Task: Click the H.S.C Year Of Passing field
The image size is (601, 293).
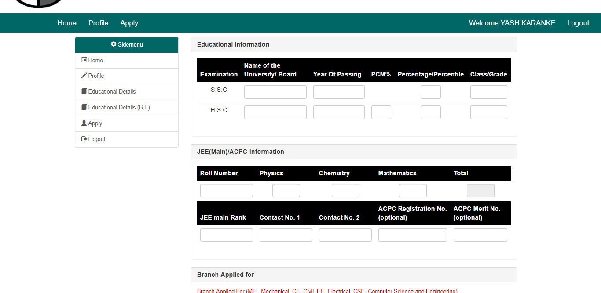Action: pos(339,112)
